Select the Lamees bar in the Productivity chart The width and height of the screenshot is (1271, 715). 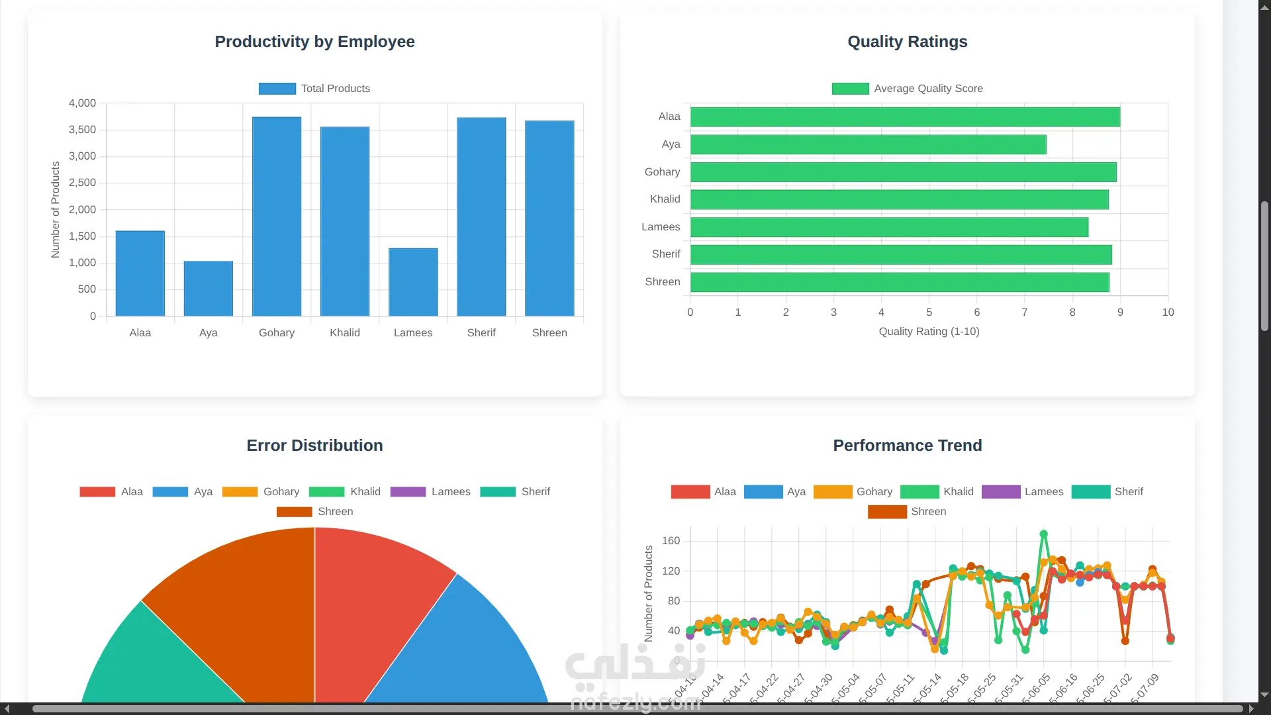tap(413, 282)
